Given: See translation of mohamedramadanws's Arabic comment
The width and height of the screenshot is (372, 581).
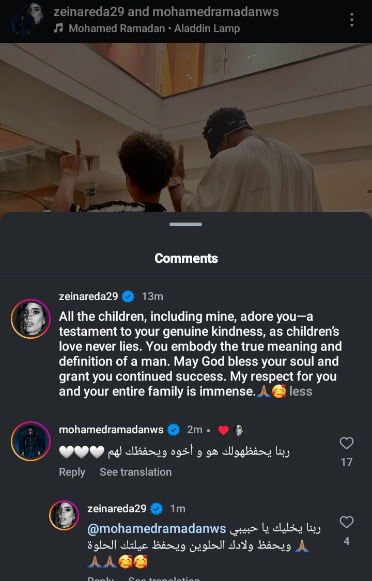Looking at the screenshot, I should pos(135,472).
